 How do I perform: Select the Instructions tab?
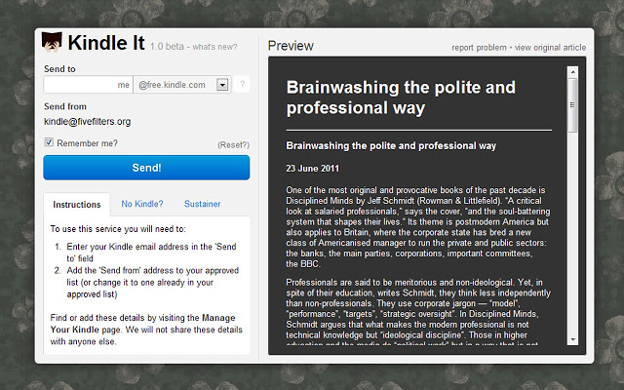pyautogui.click(x=77, y=205)
